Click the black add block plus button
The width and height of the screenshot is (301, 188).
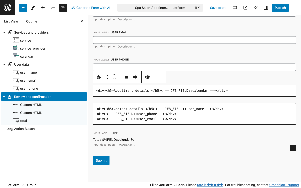(x=293, y=148)
